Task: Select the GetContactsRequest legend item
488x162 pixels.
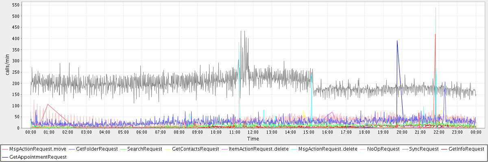Action: pyautogui.click(x=196, y=149)
